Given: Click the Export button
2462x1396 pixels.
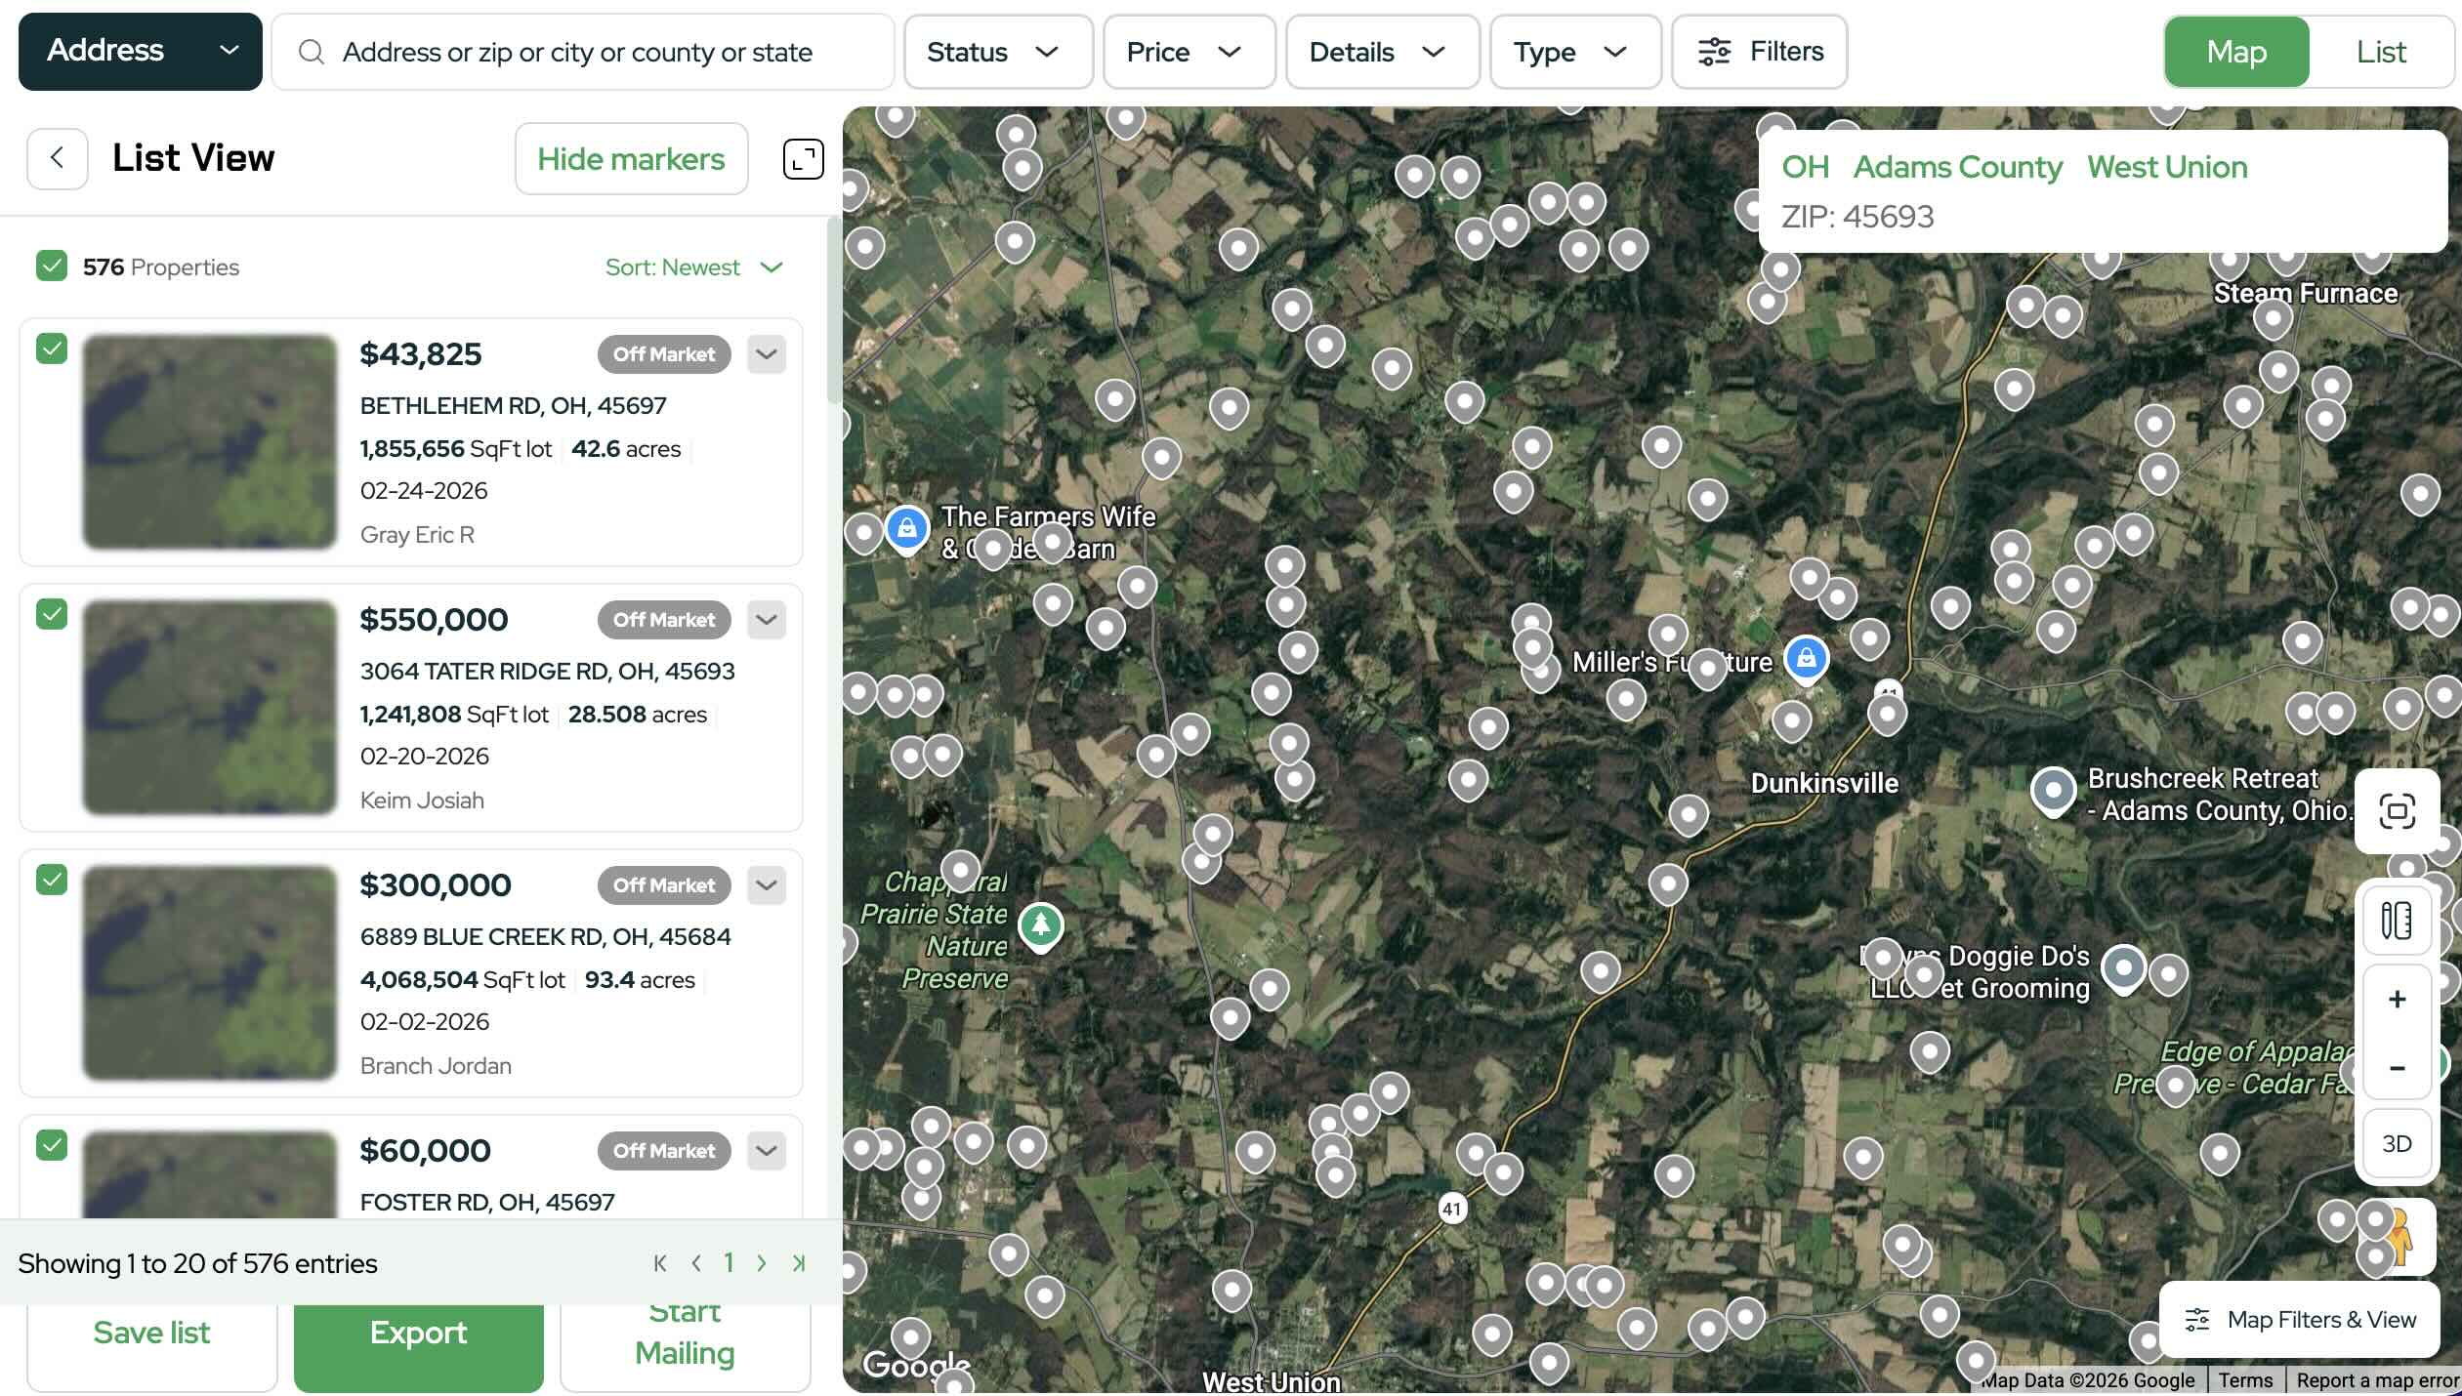Looking at the screenshot, I should coord(418,1333).
